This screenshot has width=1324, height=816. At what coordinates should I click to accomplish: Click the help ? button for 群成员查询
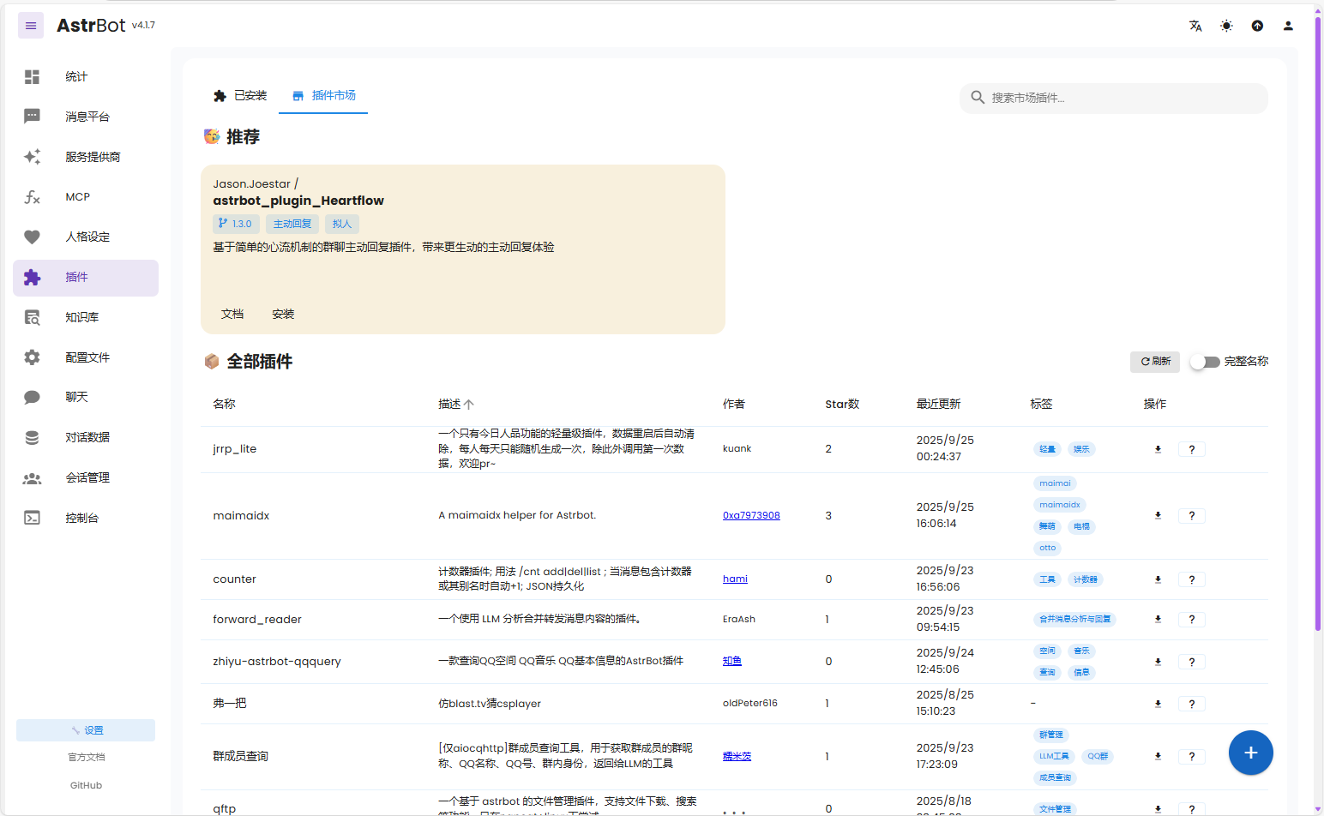1192,756
